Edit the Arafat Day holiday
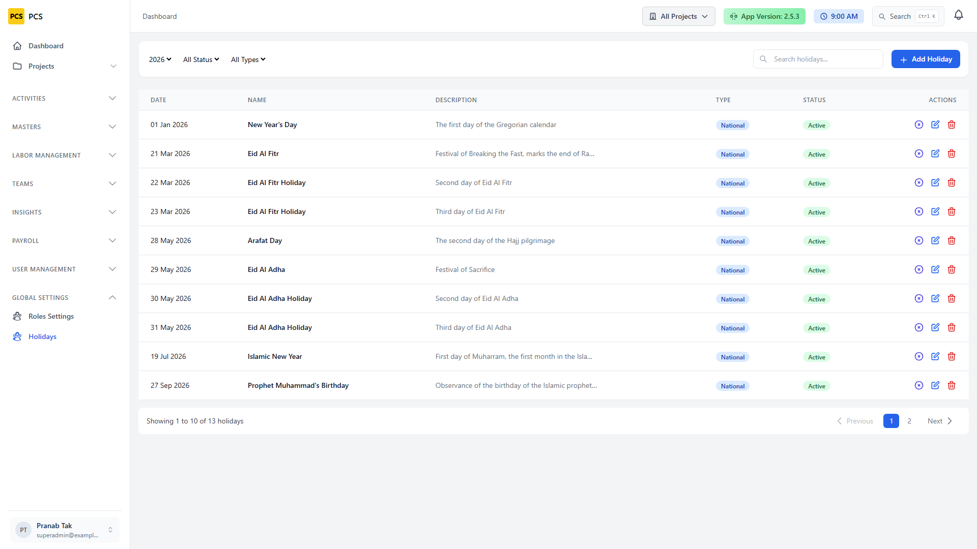 coord(935,240)
